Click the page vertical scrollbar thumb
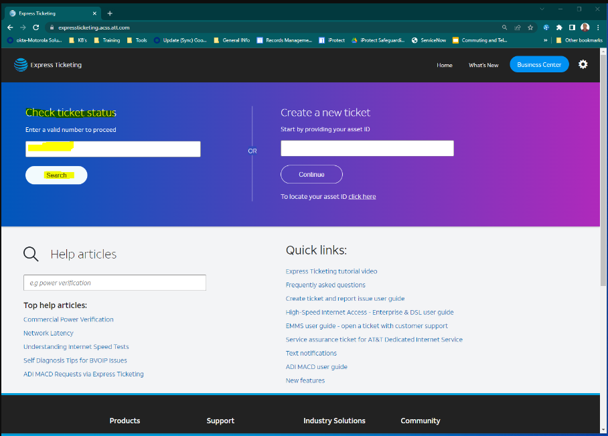Image resolution: width=608 pixels, height=436 pixels. [x=603, y=171]
